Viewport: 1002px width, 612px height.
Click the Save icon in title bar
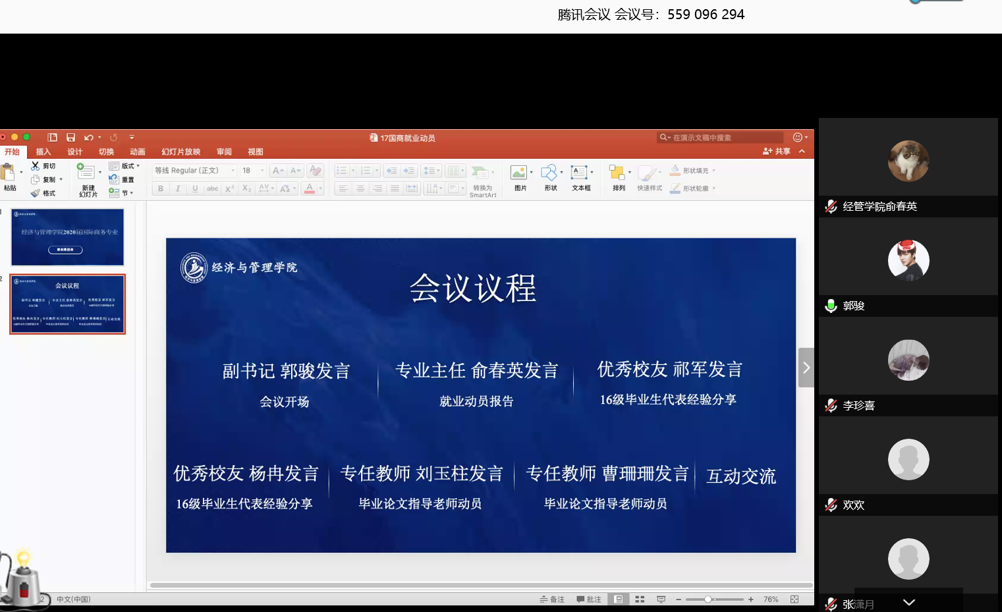70,138
